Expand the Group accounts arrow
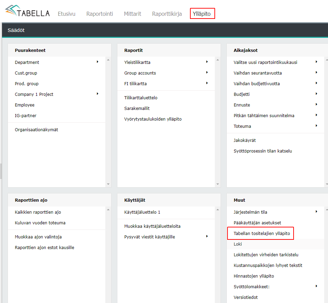The width and height of the screenshot is (328, 303). click(207, 72)
